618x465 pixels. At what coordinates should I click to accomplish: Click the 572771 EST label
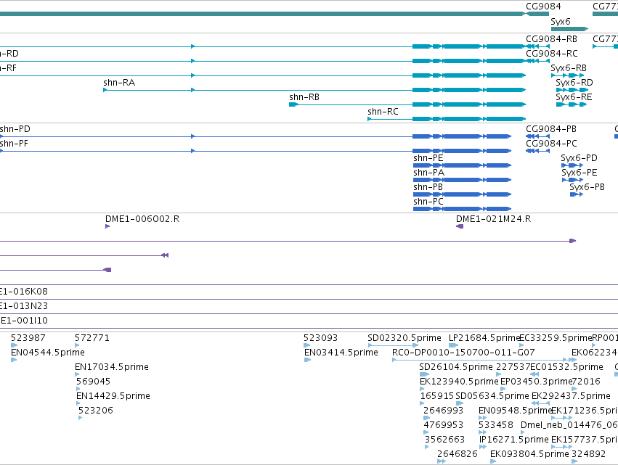click(x=92, y=338)
